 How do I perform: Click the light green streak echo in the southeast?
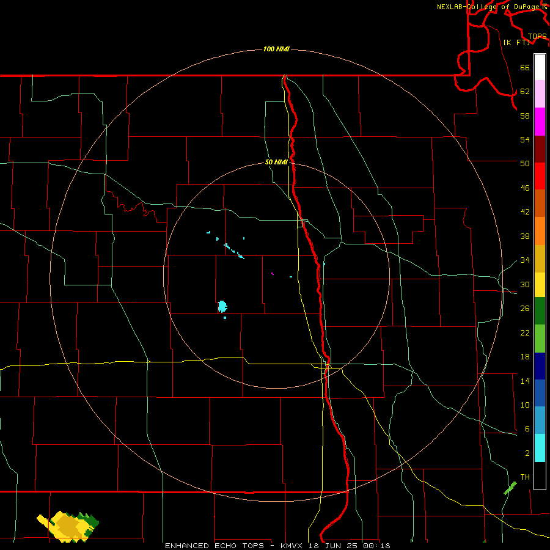pos(510,488)
